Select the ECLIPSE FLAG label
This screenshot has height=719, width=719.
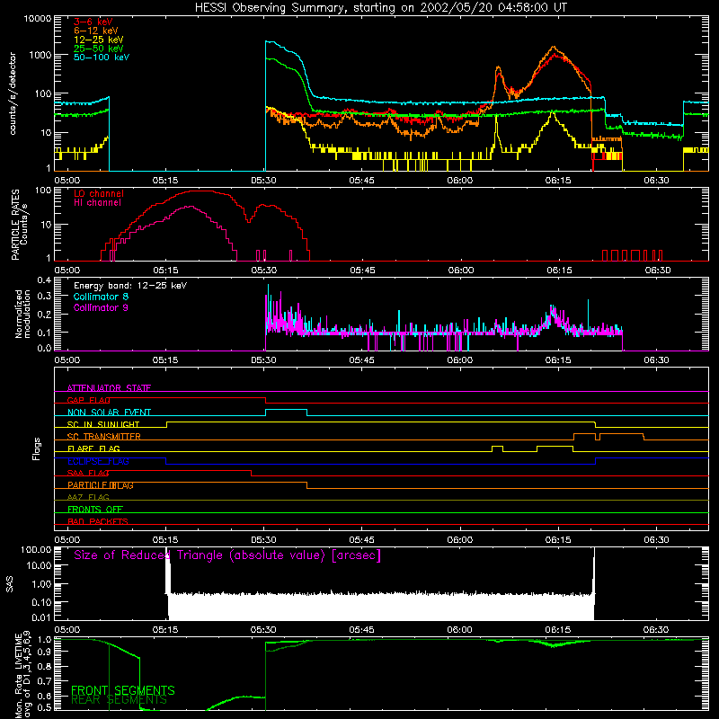coord(98,461)
